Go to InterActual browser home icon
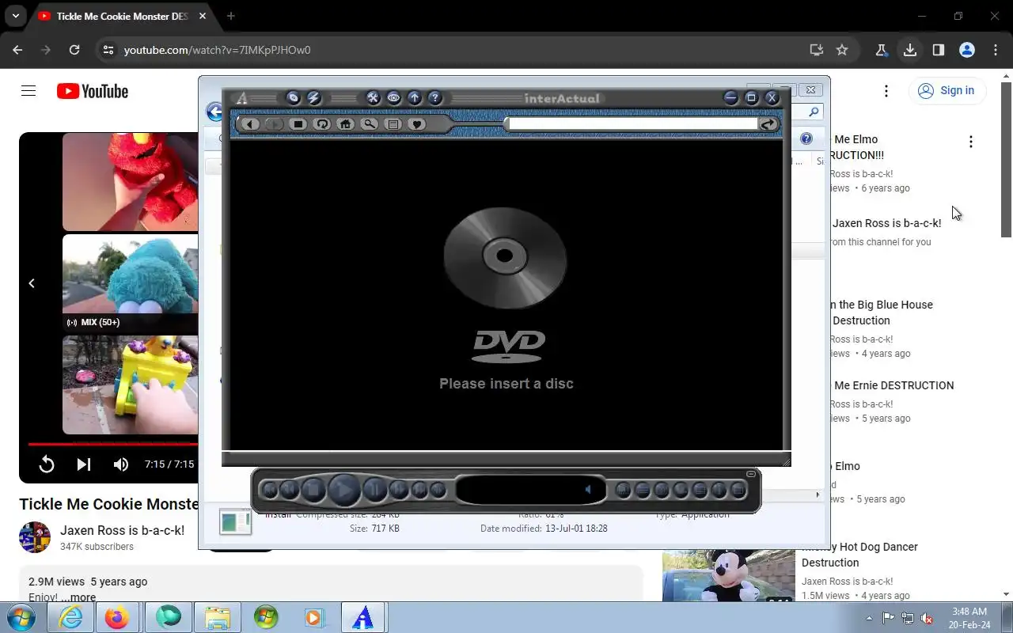The height and width of the screenshot is (633, 1013). pos(345,124)
